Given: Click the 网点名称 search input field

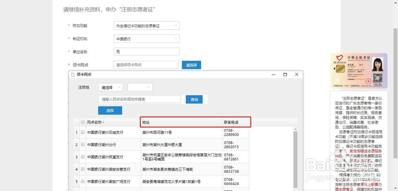Looking at the screenshot, I should [139, 99].
